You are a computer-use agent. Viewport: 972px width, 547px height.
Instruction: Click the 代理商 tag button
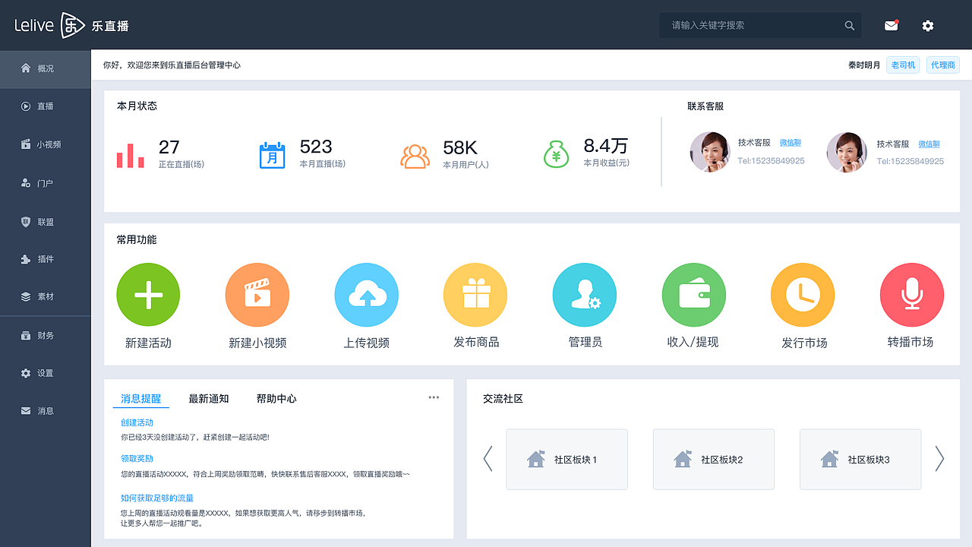943,65
